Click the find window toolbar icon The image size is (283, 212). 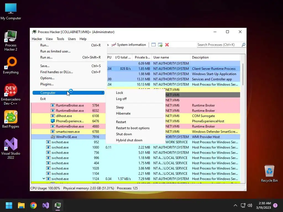(x=153, y=45)
